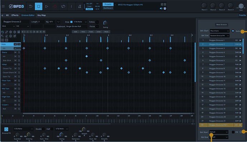Start playback with the Play button
This screenshot has width=247, height=142.
pos(47,6)
